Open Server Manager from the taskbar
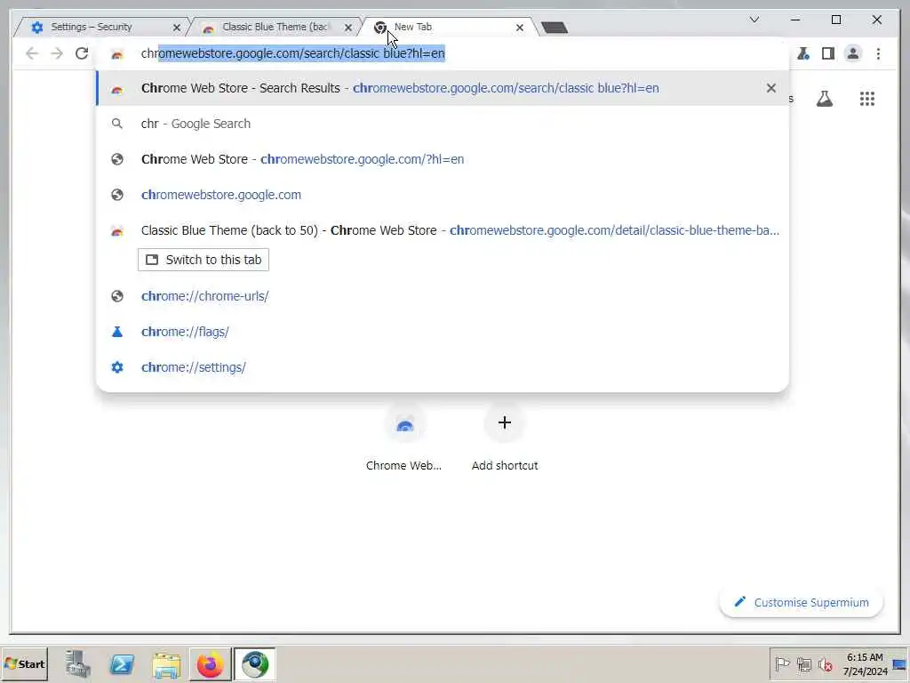This screenshot has width=910, height=683. point(78,663)
